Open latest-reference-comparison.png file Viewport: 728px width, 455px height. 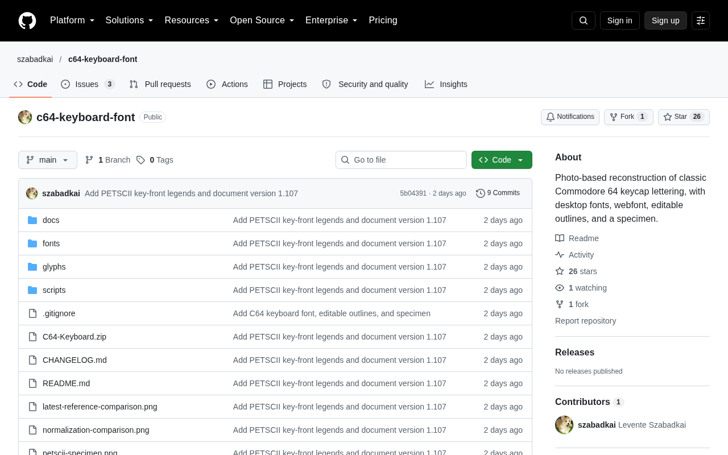tap(100, 407)
